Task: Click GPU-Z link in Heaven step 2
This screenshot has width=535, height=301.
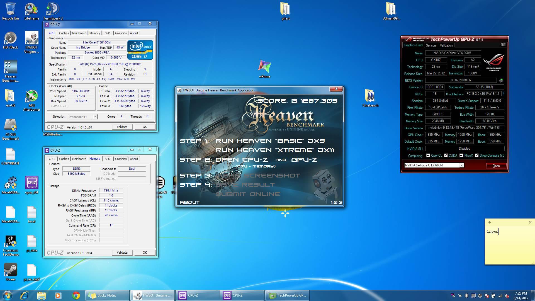Action: (x=304, y=160)
